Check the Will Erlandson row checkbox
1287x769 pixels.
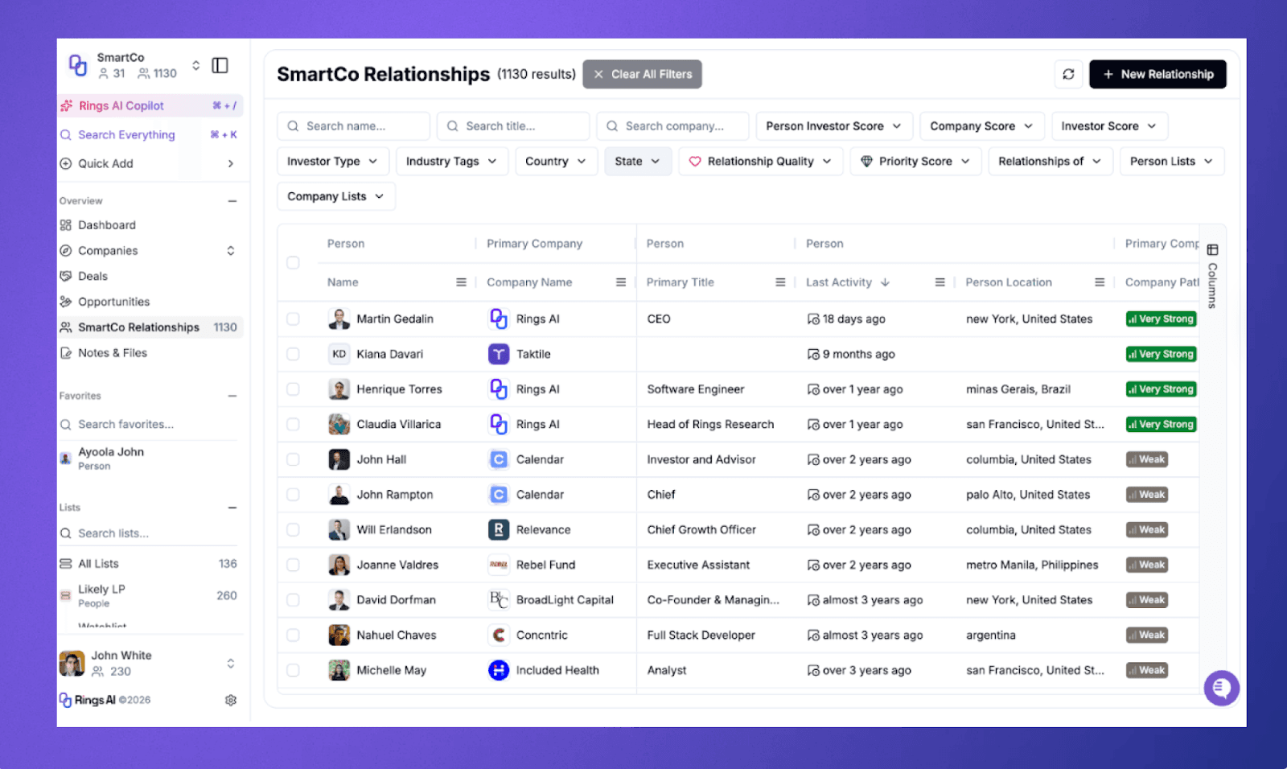[293, 529]
